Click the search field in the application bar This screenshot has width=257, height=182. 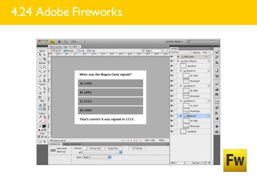(x=203, y=41)
